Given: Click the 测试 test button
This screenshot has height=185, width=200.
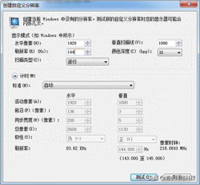Looking at the screenshot, I should tap(144, 177).
